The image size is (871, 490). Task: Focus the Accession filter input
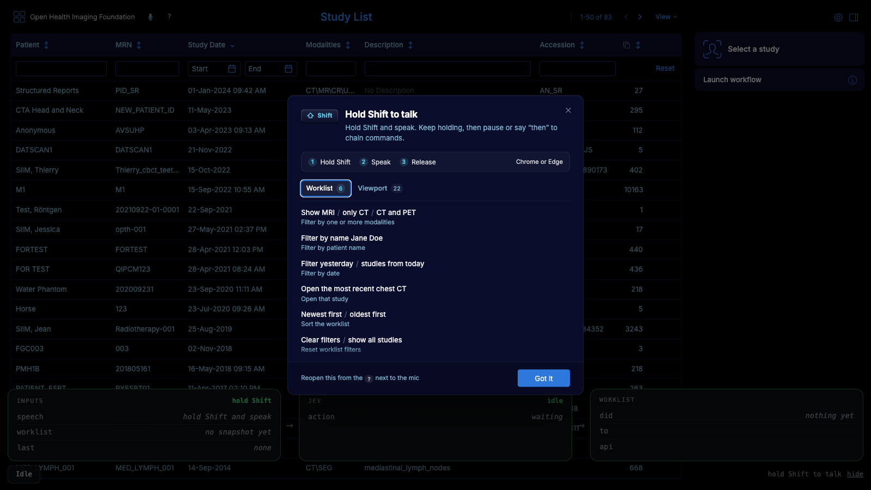(x=578, y=69)
